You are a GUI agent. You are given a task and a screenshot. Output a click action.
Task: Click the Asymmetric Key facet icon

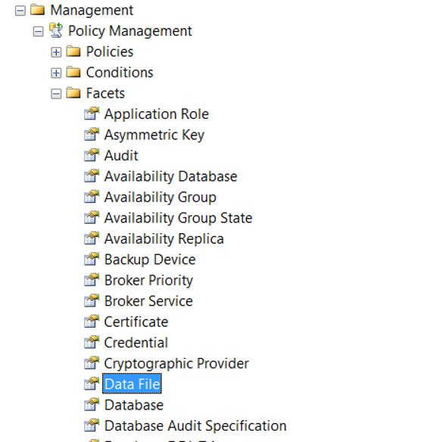tap(92, 135)
